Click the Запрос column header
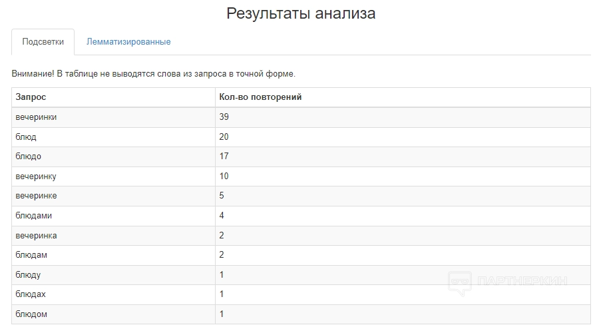 coord(31,97)
